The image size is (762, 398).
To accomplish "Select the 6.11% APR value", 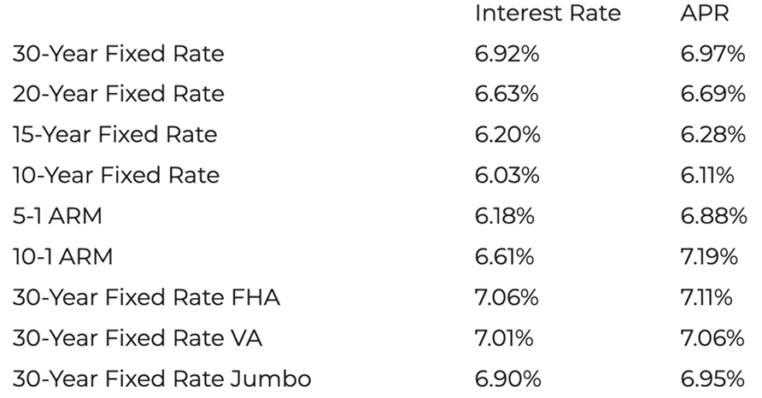I will pyautogui.click(x=707, y=175).
